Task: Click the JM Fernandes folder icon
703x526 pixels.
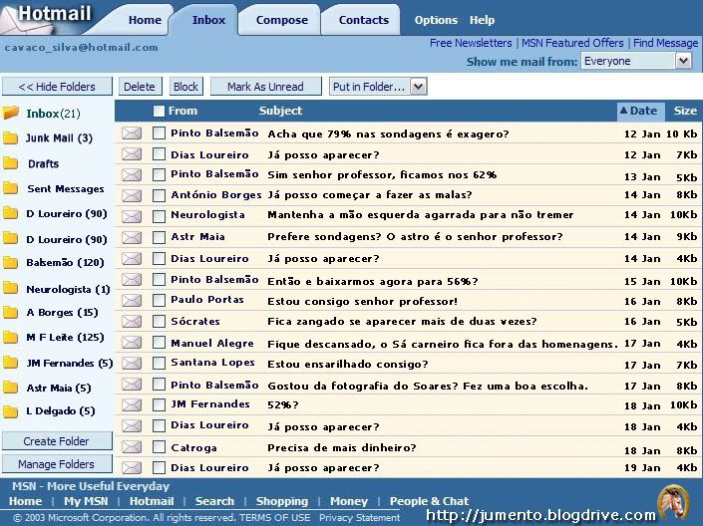Action: [x=10, y=363]
